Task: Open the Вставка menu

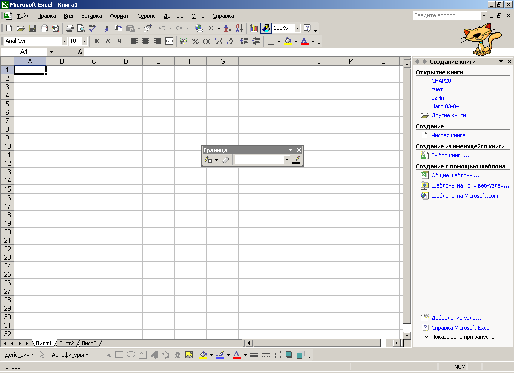Action: [x=92, y=16]
